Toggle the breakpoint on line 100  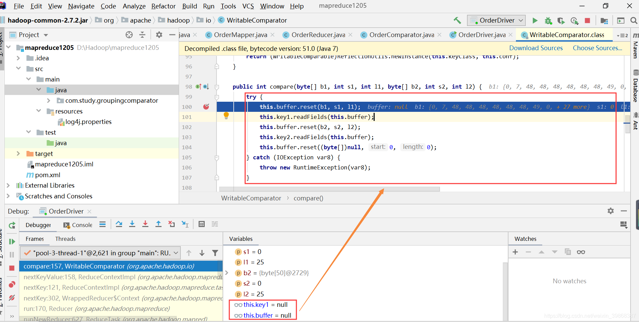pyautogui.click(x=206, y=107)
